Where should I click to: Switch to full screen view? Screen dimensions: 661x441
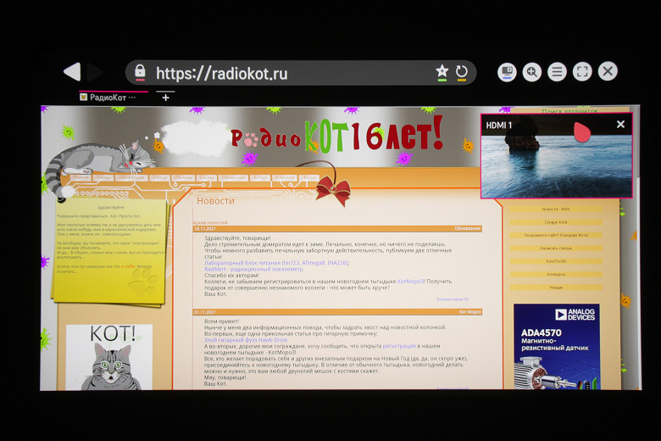pos(582,72)
